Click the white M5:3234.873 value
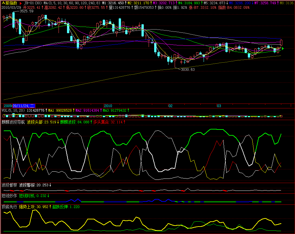The image size is (295, 234). tap(214, 3)
